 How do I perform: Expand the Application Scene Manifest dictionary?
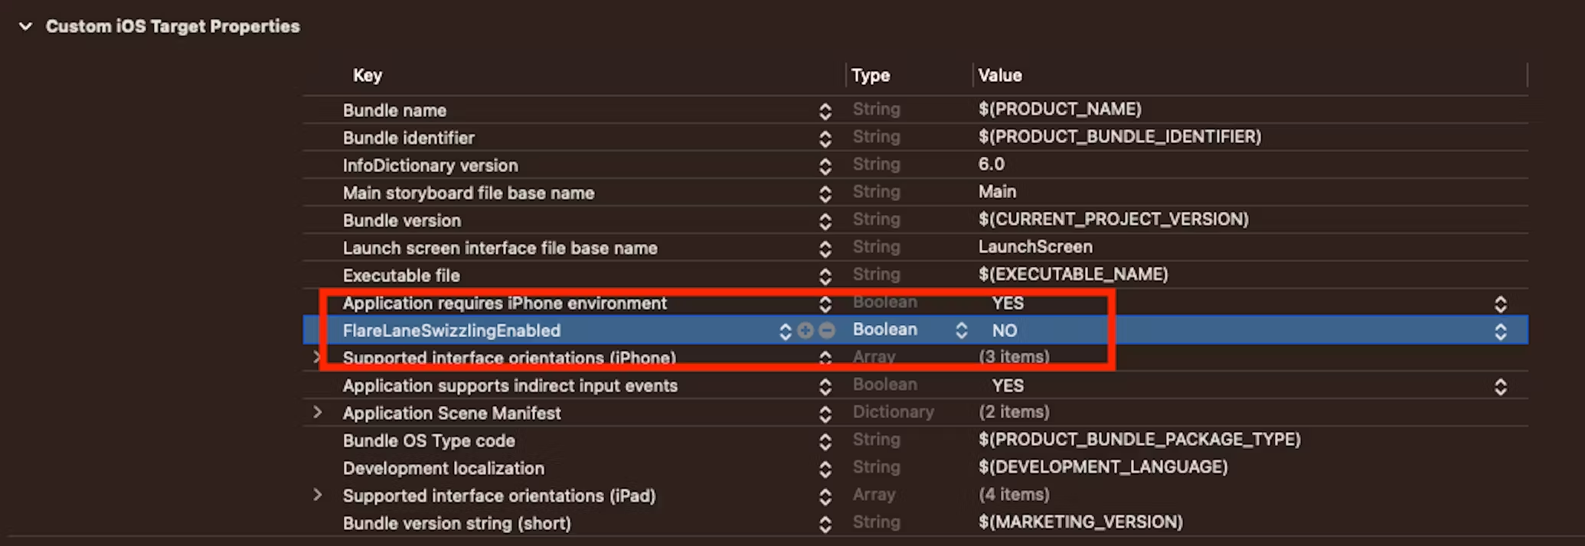coord(318,413)
